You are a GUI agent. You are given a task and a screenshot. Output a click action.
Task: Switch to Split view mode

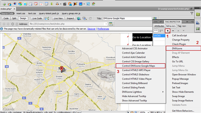[x=14, y=19]
